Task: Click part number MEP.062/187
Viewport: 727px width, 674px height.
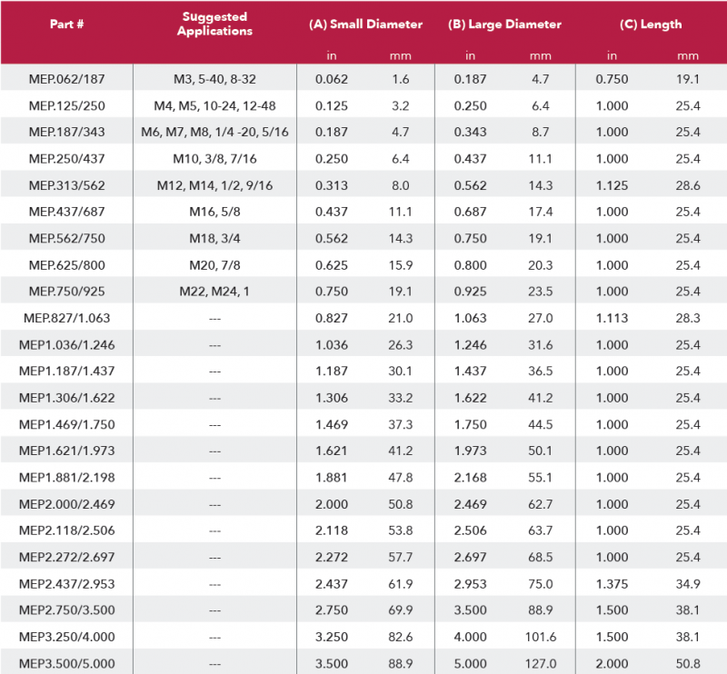Action: [66, 79]
